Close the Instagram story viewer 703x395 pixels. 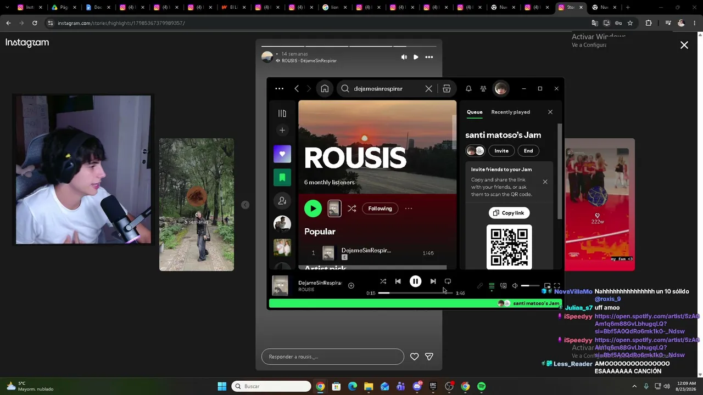point(684,45)
